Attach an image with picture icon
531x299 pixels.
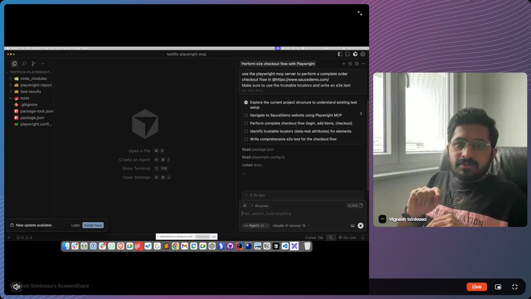pos(353,225)
